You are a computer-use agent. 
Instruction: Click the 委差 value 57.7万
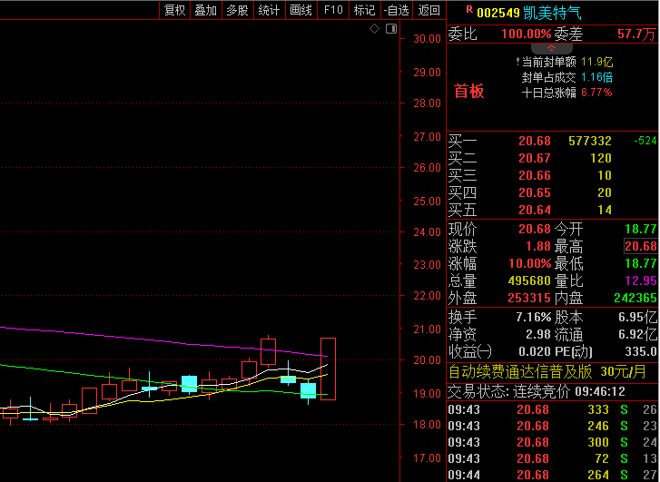pyautogui.click(x=636, y=34)
